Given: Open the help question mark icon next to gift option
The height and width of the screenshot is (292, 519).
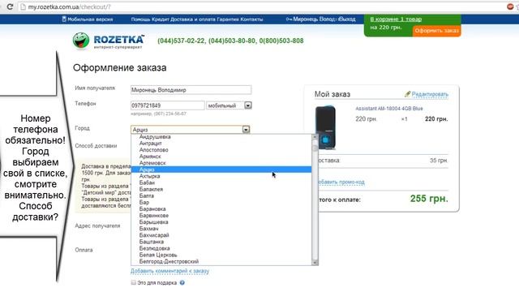Looking at the screenshot, I should pos(182,283).
